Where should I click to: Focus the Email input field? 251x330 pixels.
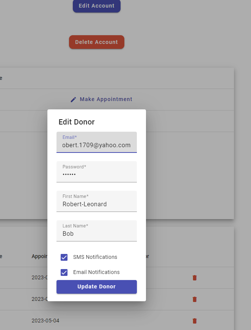(96, 145)
